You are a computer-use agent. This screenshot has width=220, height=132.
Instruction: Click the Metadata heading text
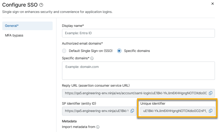pyautogui.click(x=69, y=121)
